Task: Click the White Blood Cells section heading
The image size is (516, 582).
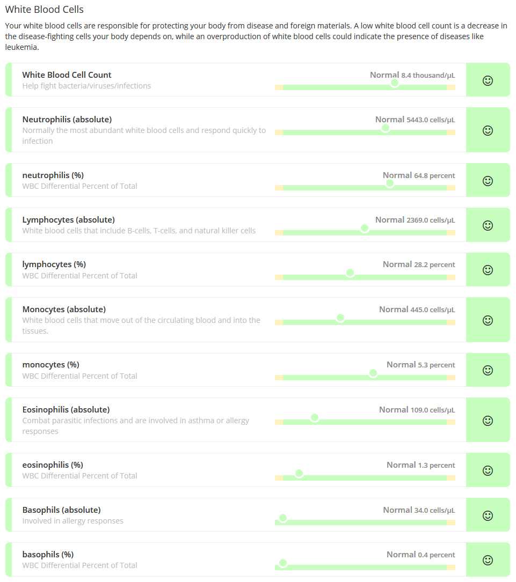Action: click(x=44, y=9)
